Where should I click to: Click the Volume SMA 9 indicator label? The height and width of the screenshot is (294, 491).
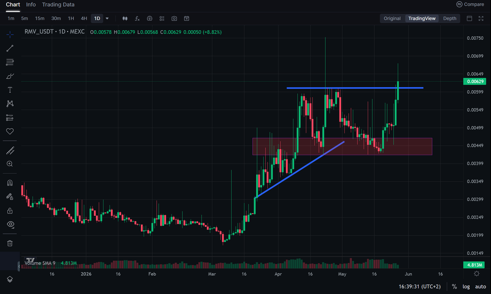point(40,263)
